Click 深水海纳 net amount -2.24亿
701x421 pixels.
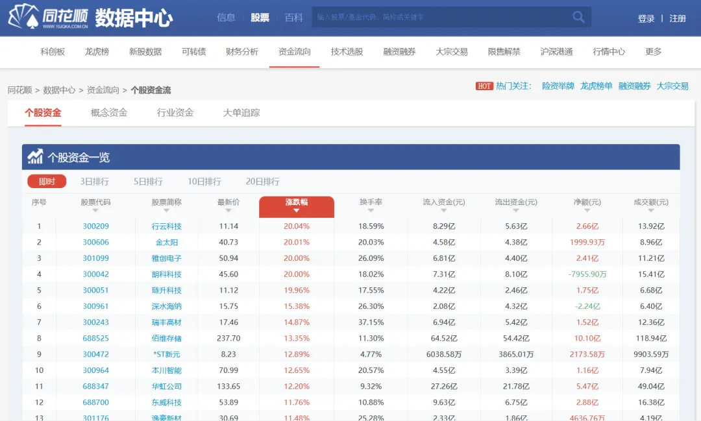click(x=587, y=306)
